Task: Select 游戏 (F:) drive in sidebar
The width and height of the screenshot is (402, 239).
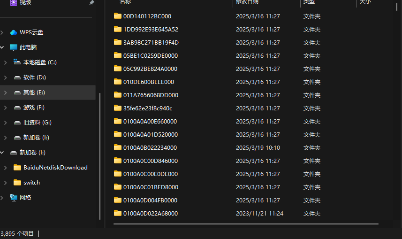Action: [x=34, y=108]
